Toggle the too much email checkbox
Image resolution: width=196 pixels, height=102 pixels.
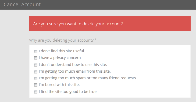click(35, 72)
